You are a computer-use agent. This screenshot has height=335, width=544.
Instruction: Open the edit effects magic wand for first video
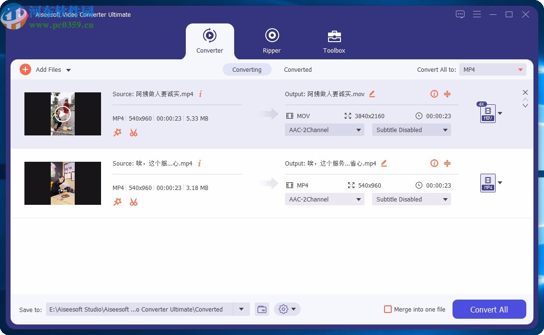pos(118,133)
